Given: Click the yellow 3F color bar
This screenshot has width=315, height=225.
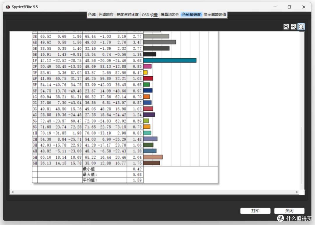Looking at the screenshot, I should pyautogui.click(x=146, y=72).
